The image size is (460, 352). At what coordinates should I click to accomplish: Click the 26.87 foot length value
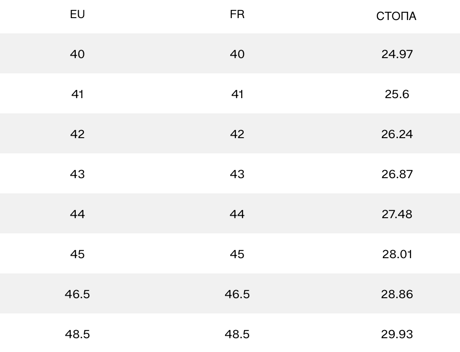(397, 174)
